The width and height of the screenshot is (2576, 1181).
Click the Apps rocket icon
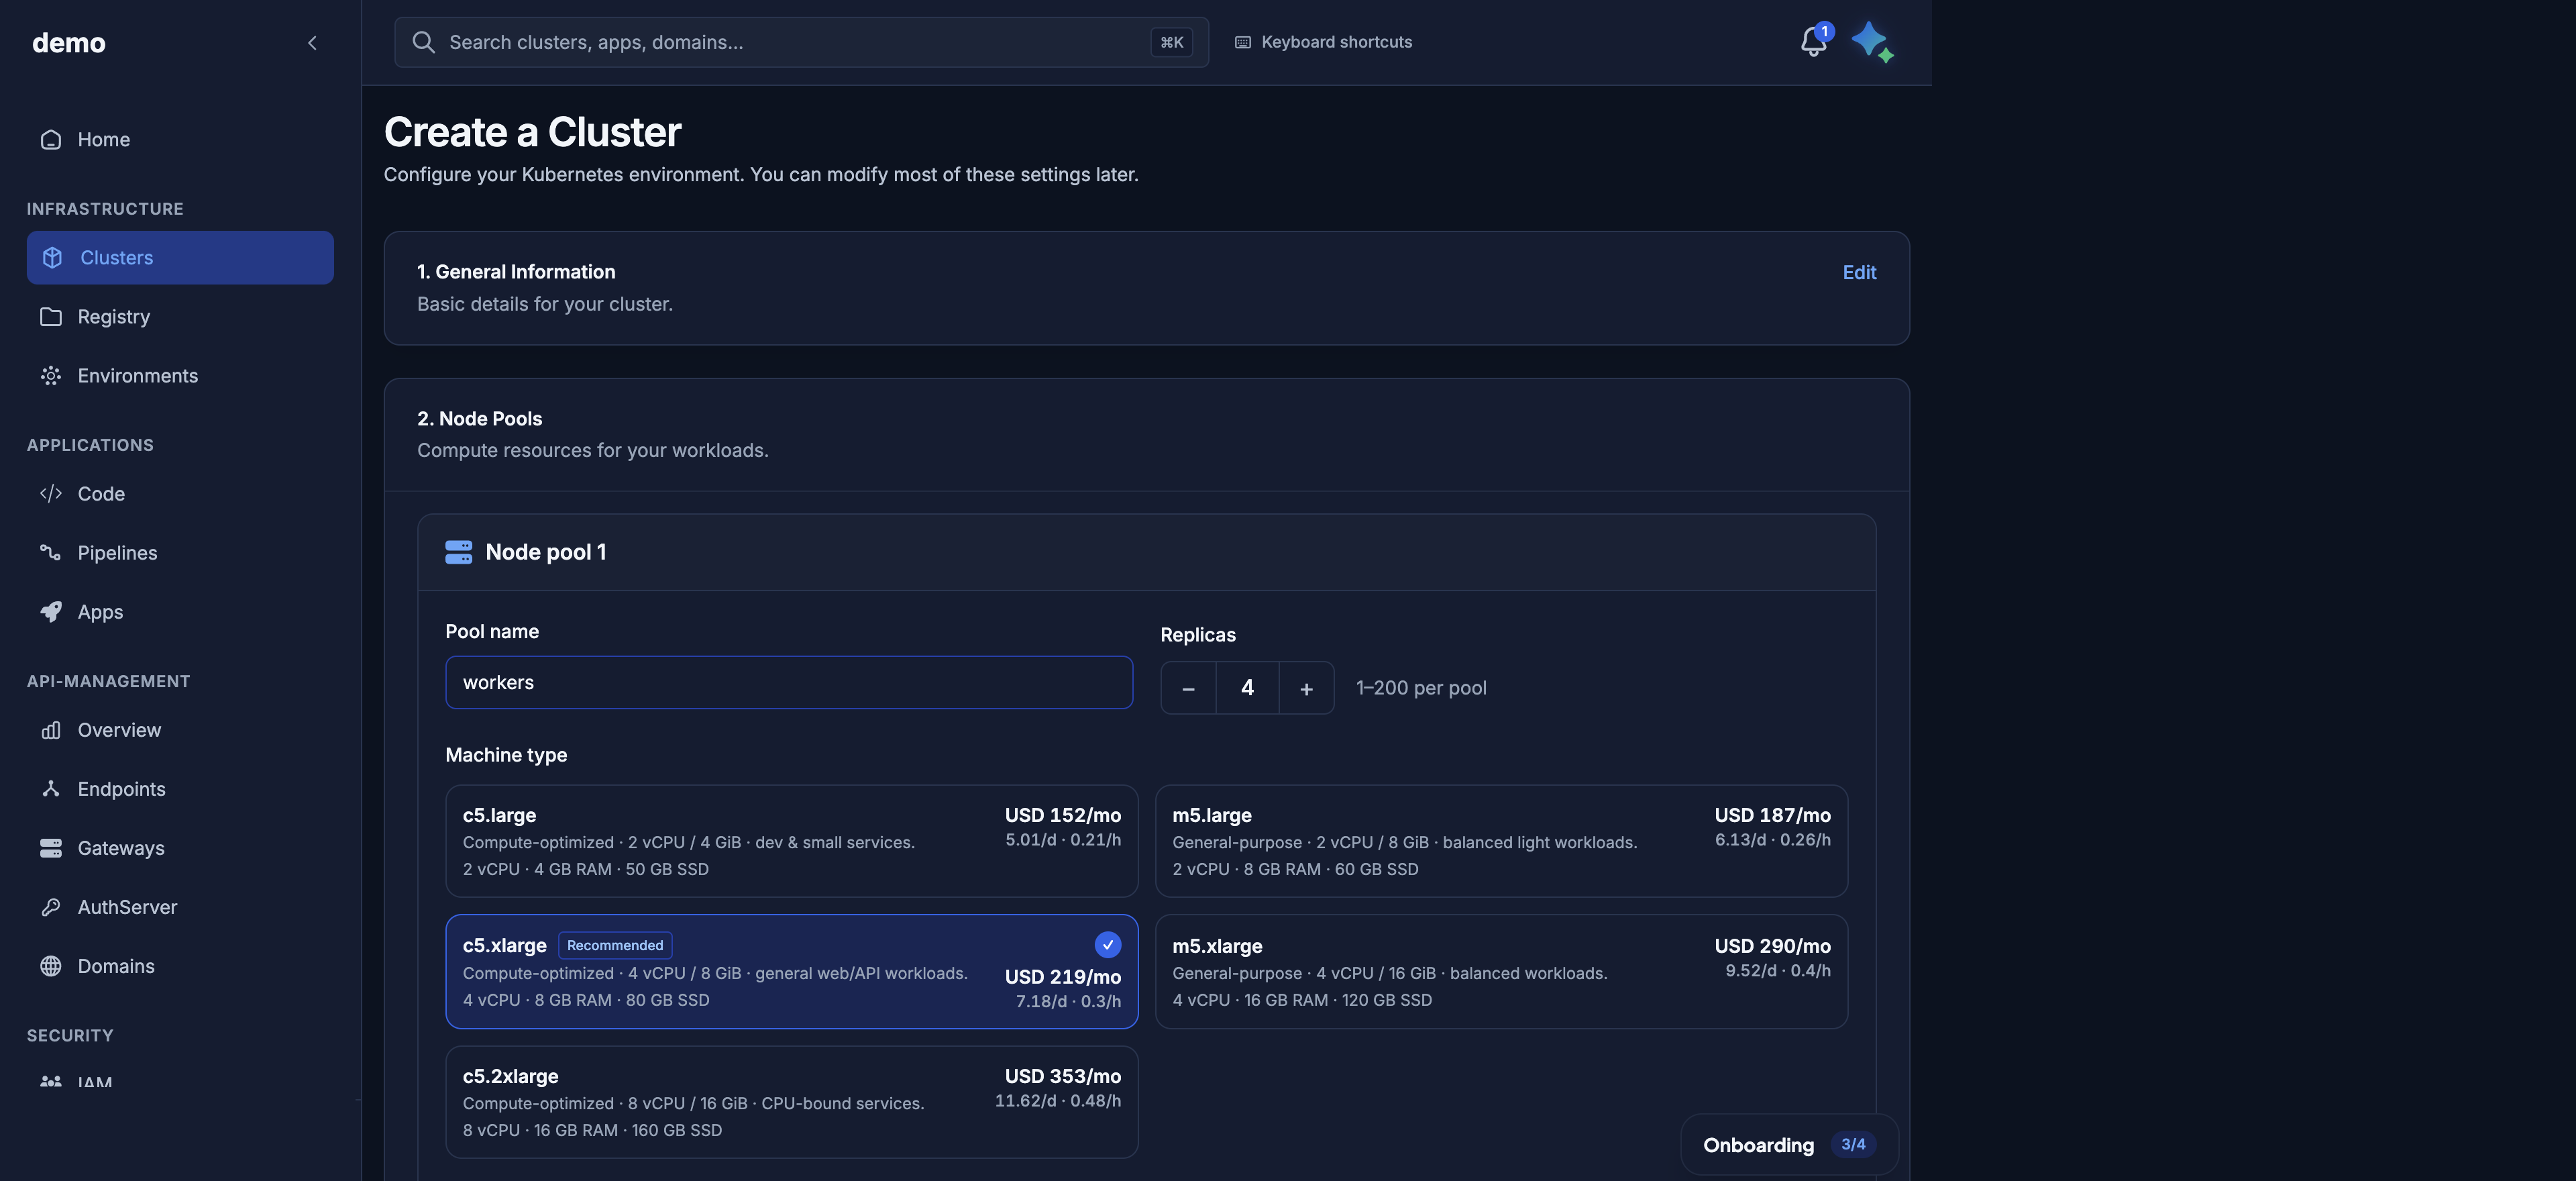(x=51, y=612)
